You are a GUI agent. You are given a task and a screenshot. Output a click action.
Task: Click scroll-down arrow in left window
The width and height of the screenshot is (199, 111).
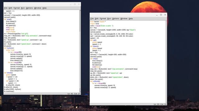tap(80, 92)
